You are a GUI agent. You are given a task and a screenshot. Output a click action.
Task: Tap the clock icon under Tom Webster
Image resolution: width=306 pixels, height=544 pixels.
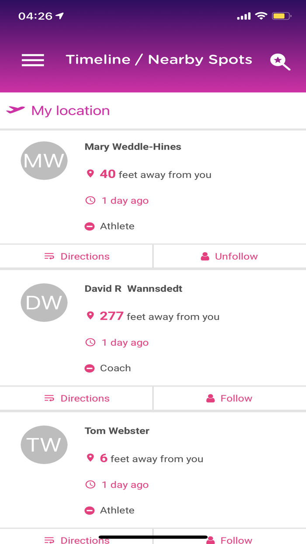click(90, 484)
